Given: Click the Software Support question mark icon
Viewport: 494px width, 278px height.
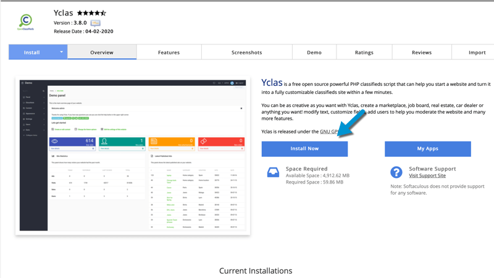Looking at the screenshot, I should tap(396, 172).
